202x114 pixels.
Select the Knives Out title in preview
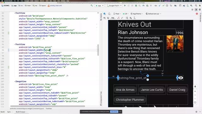134,24
